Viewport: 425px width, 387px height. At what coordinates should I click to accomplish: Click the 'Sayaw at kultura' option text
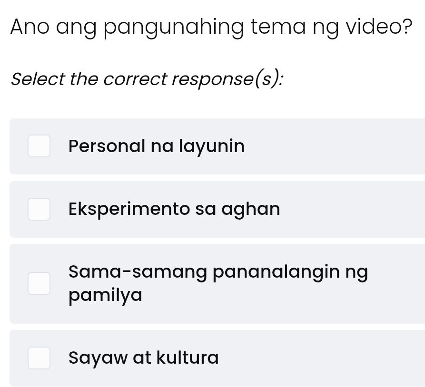(143, 358)
